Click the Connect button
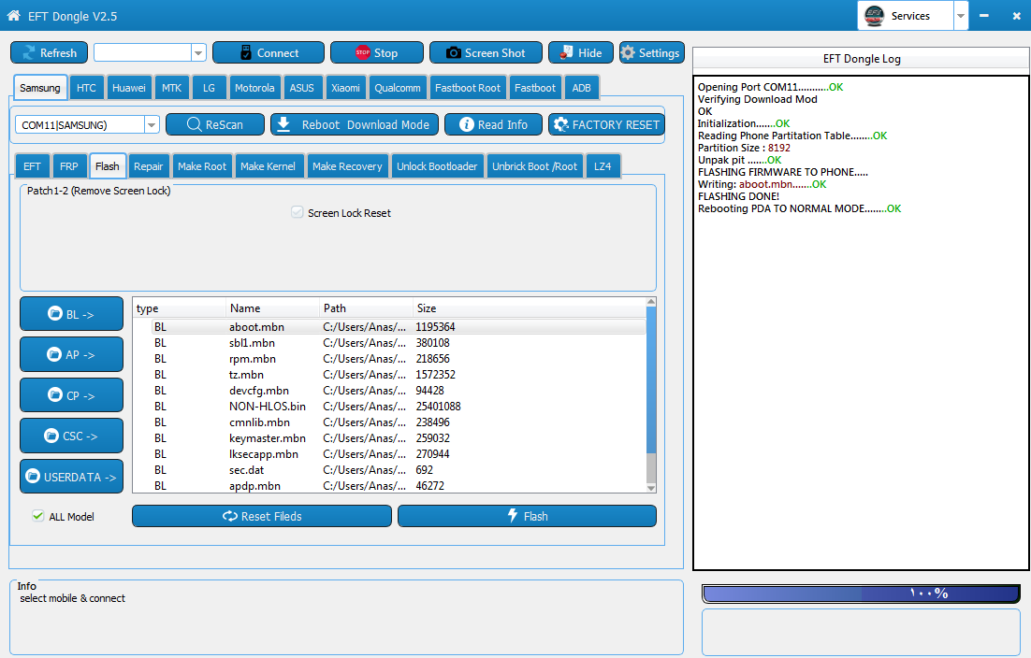The image size is (1031, 658). [269, 52]
